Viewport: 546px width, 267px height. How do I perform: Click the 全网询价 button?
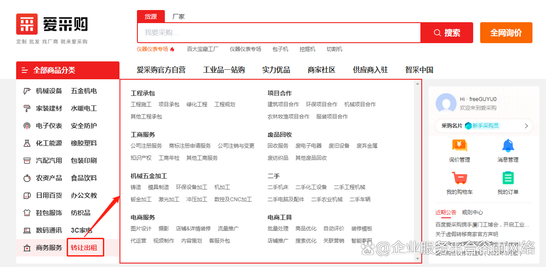tap(506, 33)
